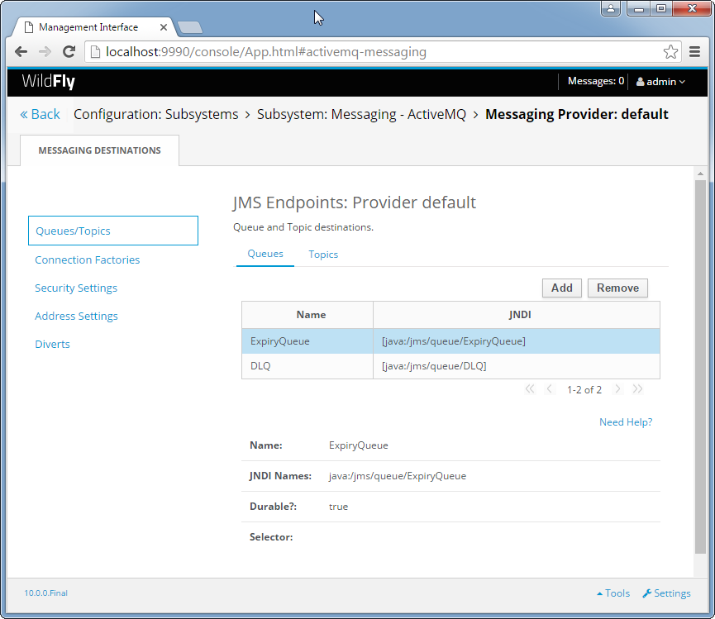The height and width of the screenshot is (619, 715).
Task: Select the DLQ table row
Action: (x=450, y=366)
